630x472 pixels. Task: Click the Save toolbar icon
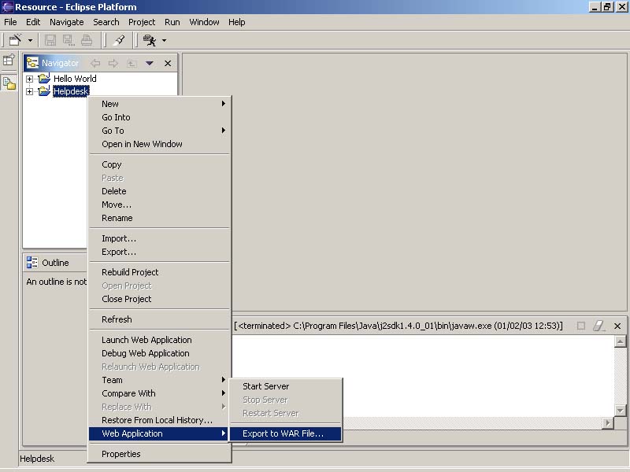click(50, 40)
